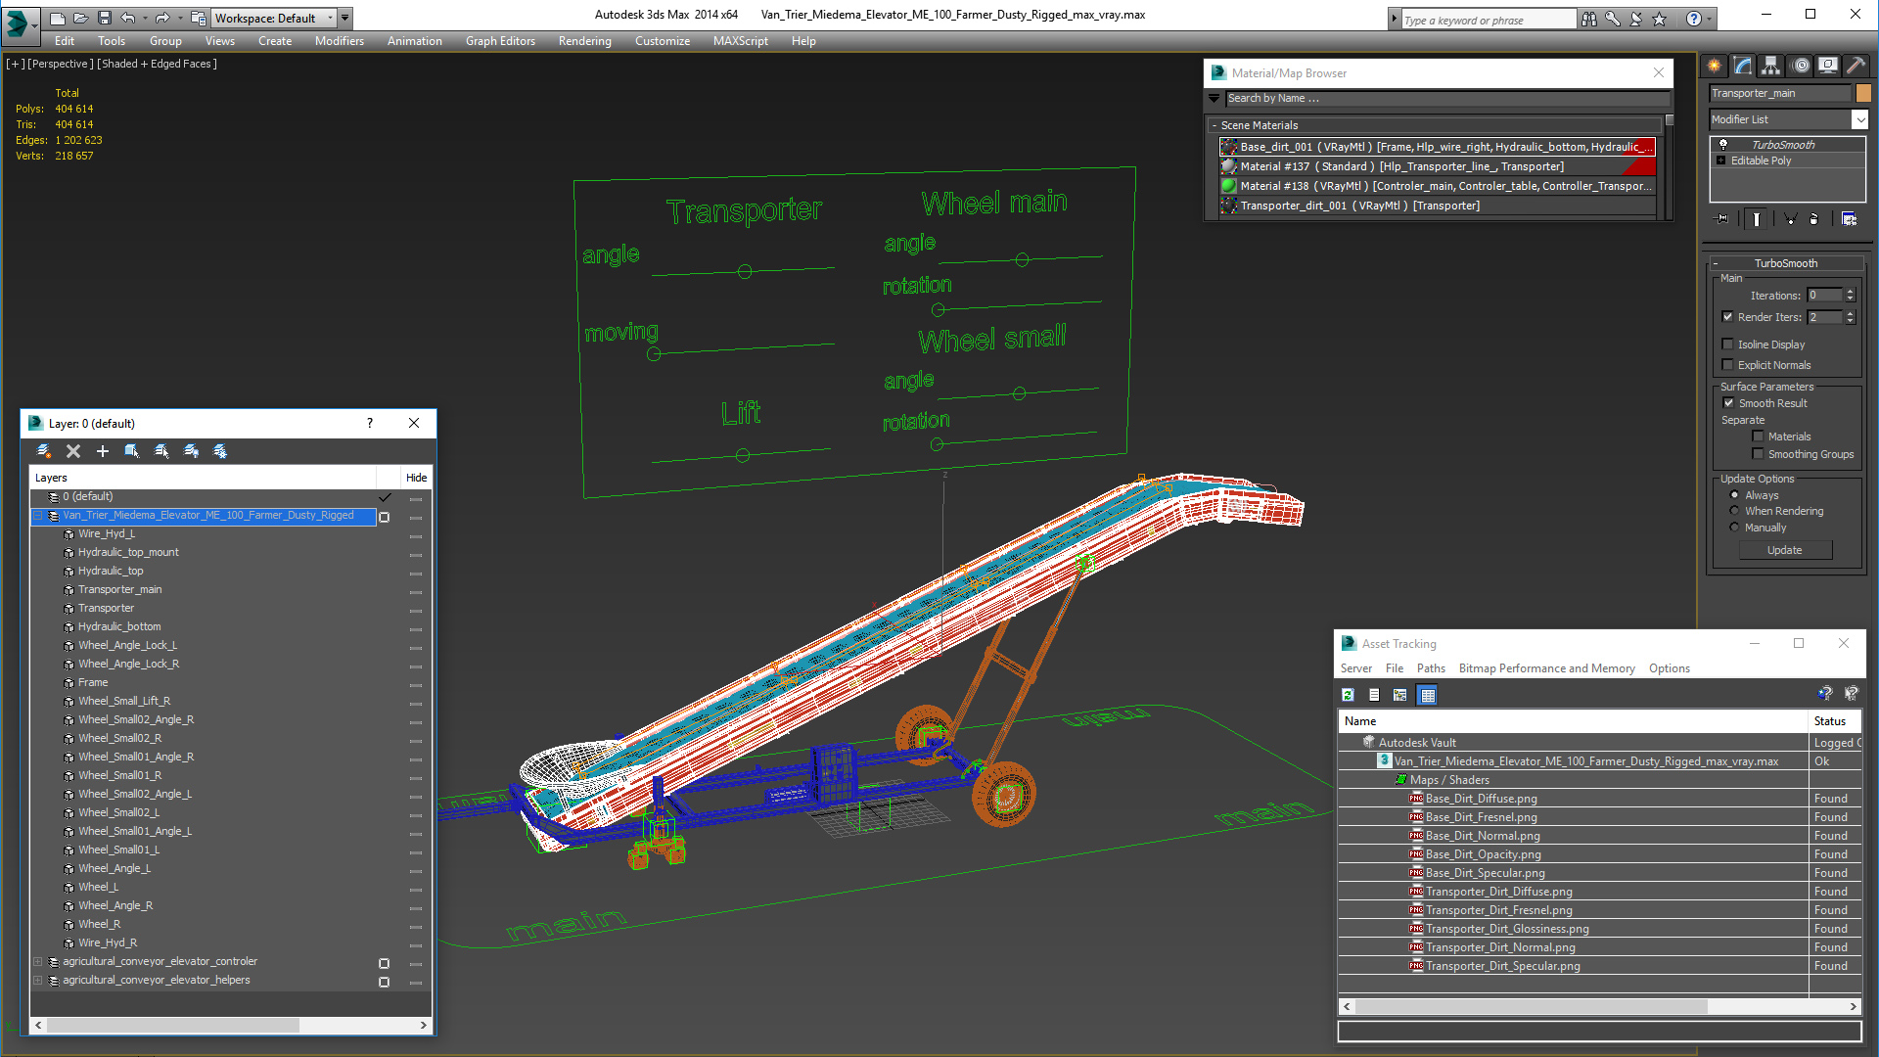Open the Utilities hammer panel tab
Image resolution: width=1879 pixels, height=1057 pixels.
pos(1856,66)
